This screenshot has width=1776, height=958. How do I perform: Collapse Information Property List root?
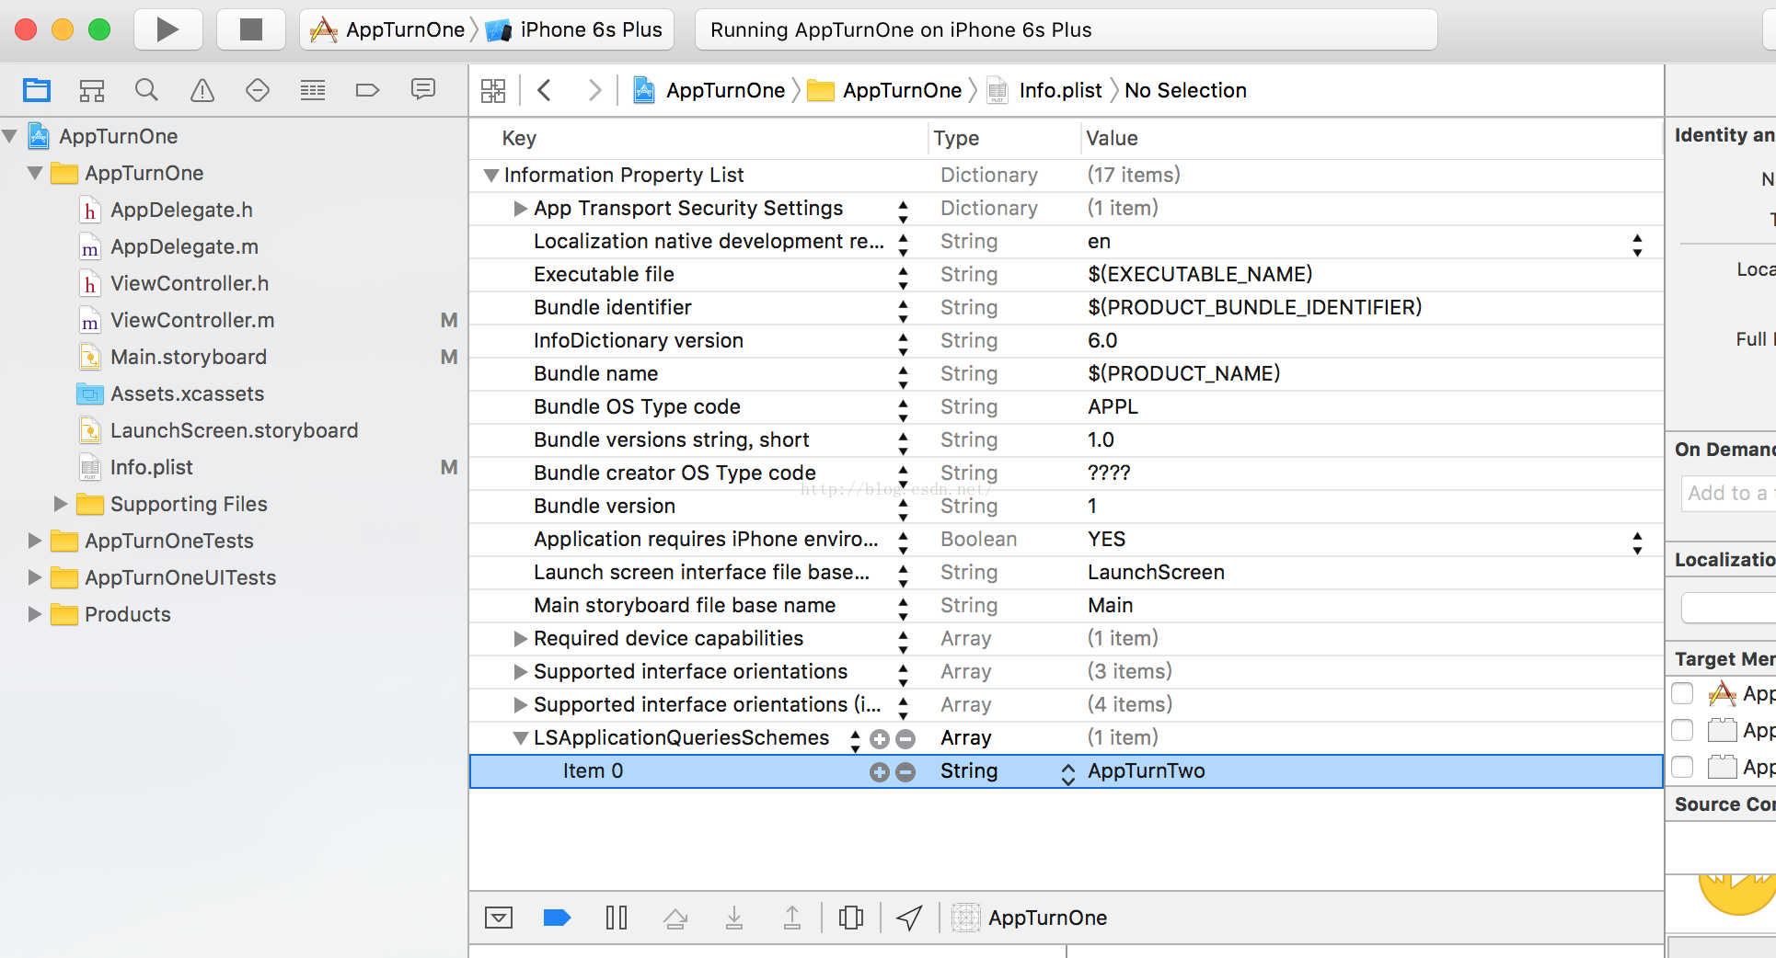click(x=491, y=175)
